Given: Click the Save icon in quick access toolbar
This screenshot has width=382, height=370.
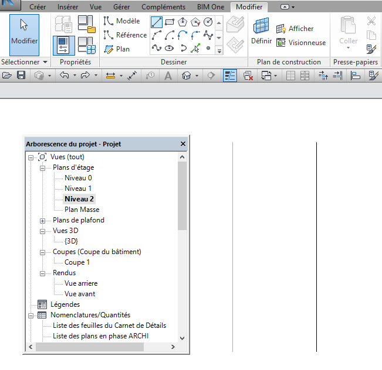Looking at the screenshot, I should pyautogui.click(x=21, y=76).
